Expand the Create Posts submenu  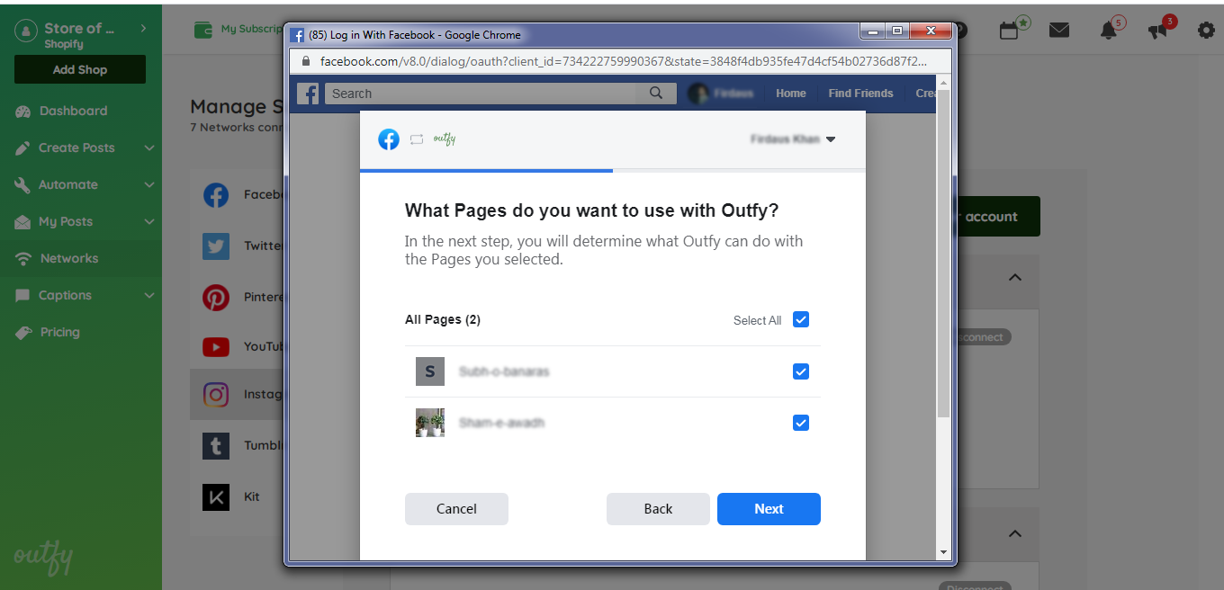pos(149,148)
